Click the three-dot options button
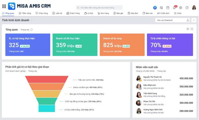199x120 pixels. 194,20
